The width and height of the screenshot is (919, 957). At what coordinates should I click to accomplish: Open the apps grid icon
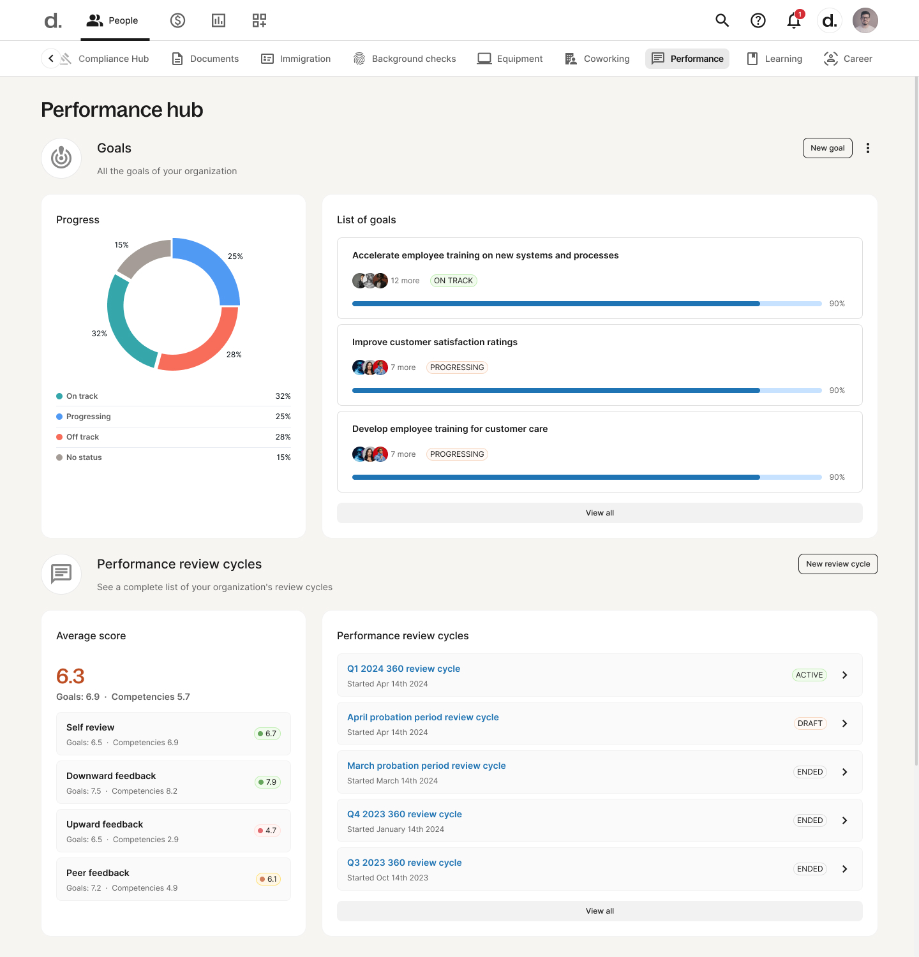click(259, 20)
